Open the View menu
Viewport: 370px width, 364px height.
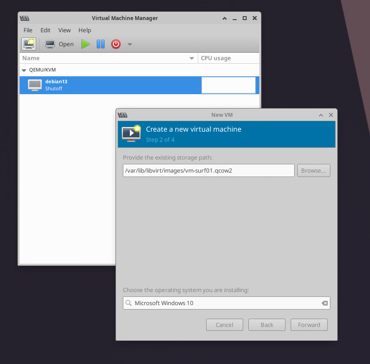pyautogui.click(x=64, y=30)
